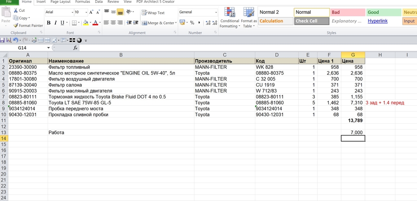
Task: Apply percent style format
Action: (192, 23)
